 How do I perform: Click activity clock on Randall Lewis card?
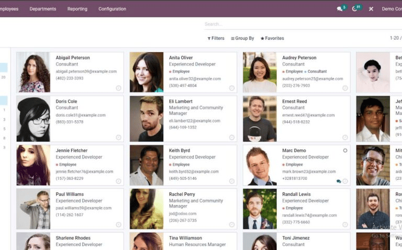pos(345,225)
